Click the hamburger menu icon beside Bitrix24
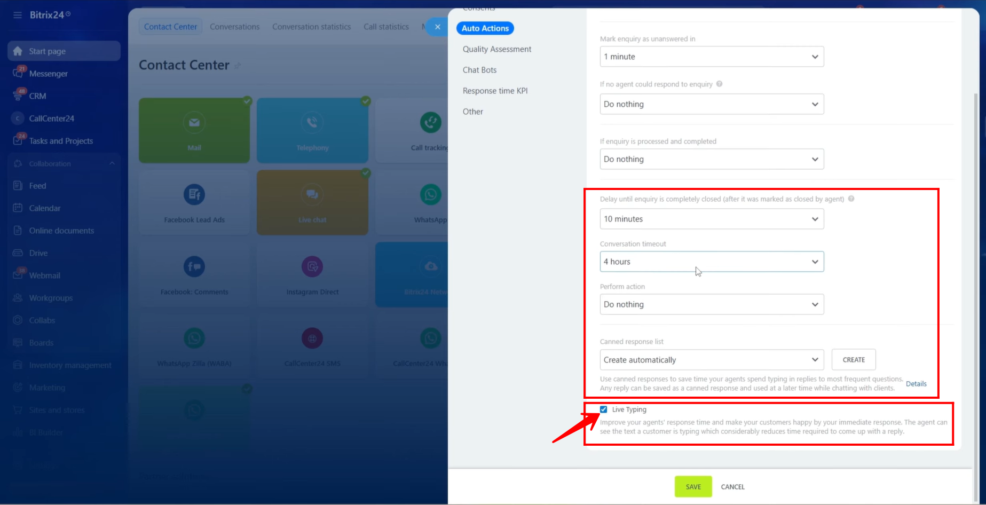The image size is (986, 505). [18, 15]
